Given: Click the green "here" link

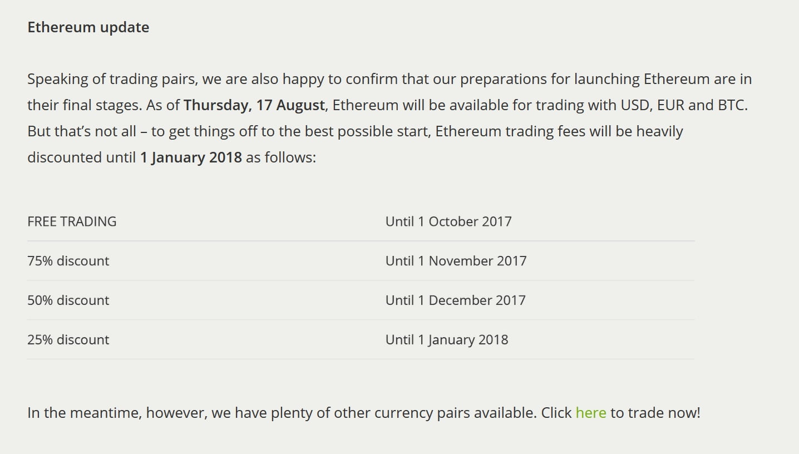Looking at the screenshot, I should [590, 413].
